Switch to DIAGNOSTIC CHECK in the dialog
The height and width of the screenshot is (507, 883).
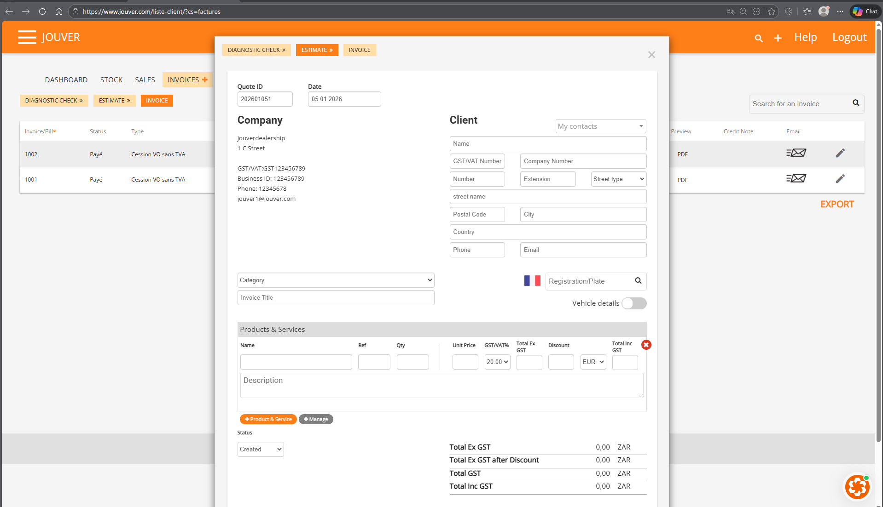tap(256, 50)
